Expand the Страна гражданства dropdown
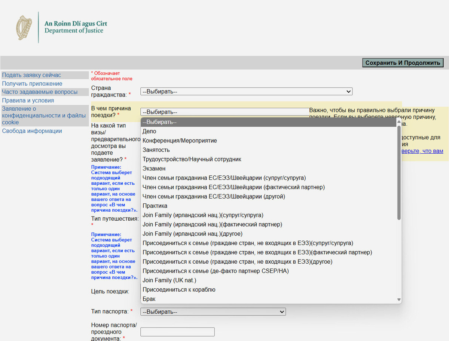The image size is (449, 341). tap(246, 92)
